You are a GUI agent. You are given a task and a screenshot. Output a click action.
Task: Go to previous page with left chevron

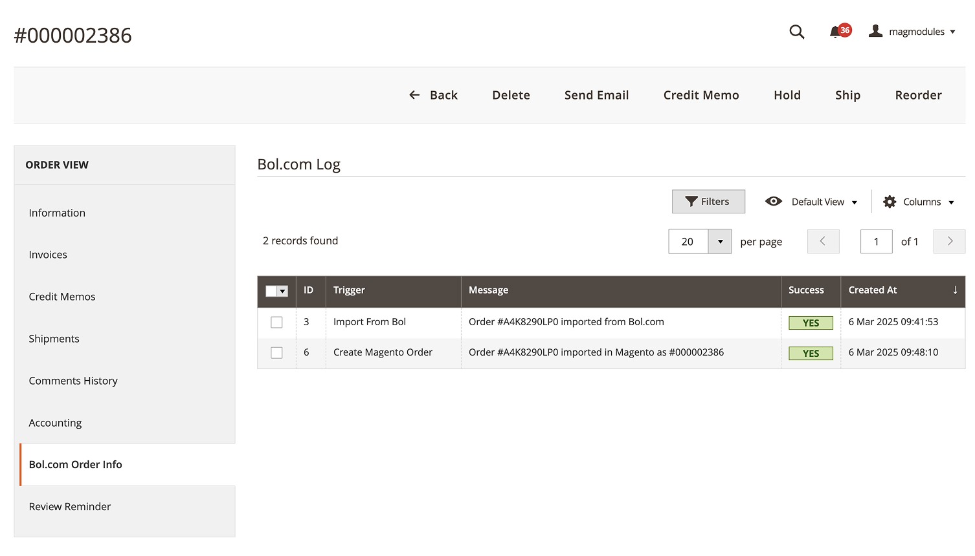823,241
